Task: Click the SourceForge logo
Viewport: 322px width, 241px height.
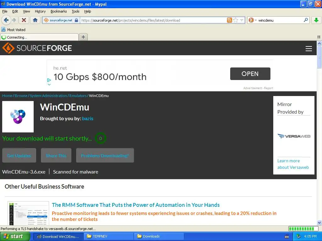Action: (37, 48)
